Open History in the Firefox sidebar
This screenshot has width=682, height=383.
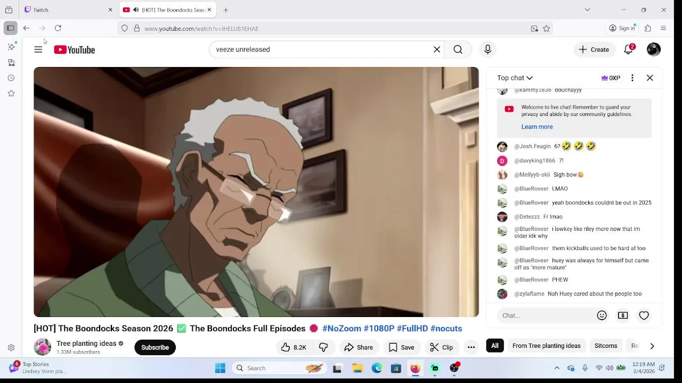pos(11,78)
